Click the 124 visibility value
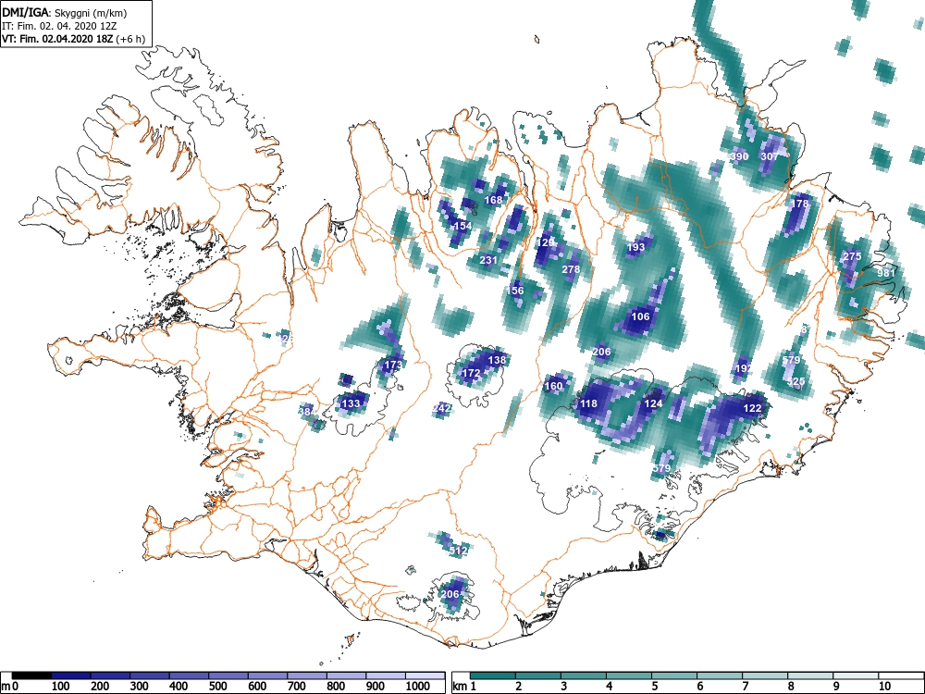The height and width of the screenshot is (694, 925). 654,403
